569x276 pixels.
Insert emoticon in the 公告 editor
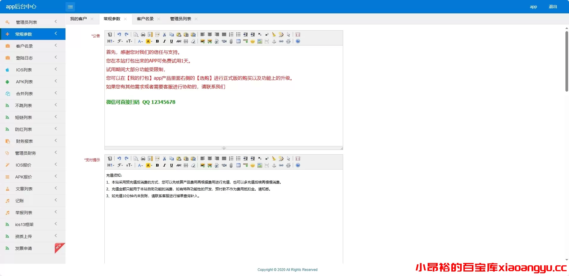click(x=253, y=41)
